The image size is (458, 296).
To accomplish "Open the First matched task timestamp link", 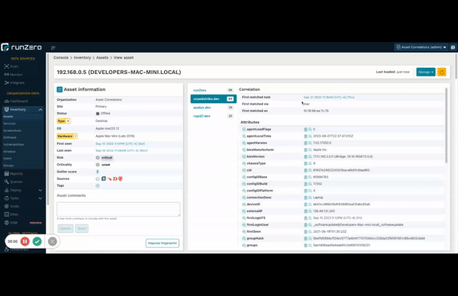I will click(328, 97).
